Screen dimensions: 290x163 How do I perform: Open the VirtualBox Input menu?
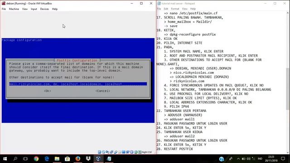[x=34, y=9]
